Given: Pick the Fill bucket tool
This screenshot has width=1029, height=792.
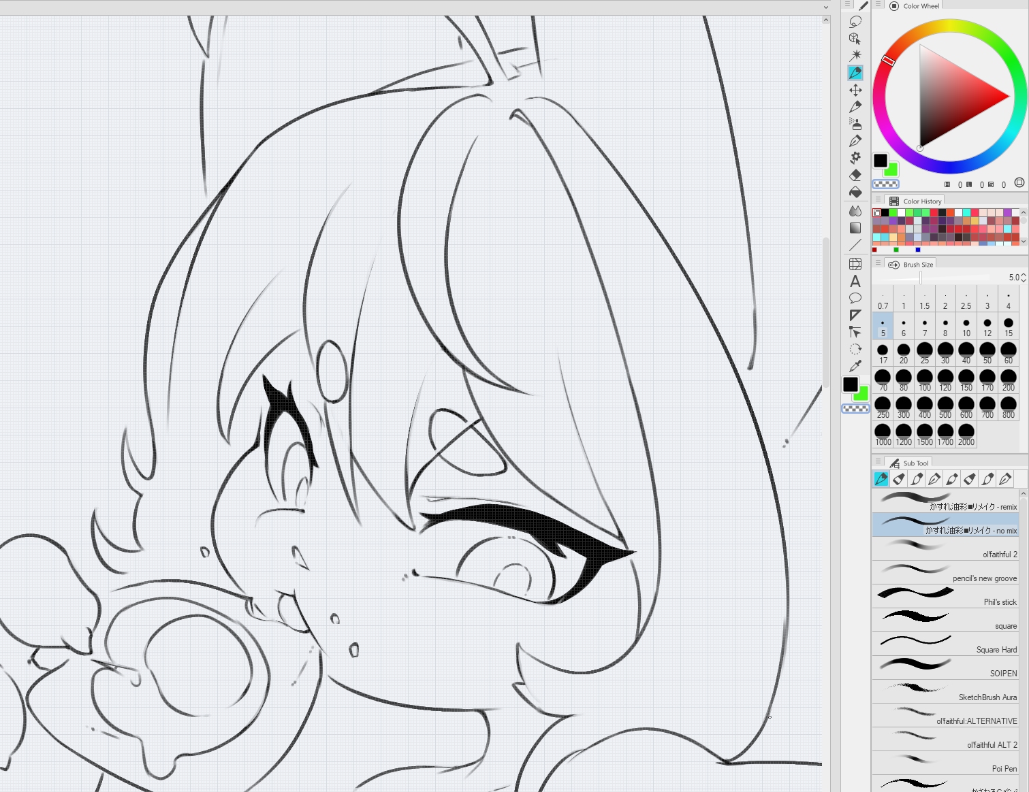Looking at the screenshot, I should click(855, 193).
